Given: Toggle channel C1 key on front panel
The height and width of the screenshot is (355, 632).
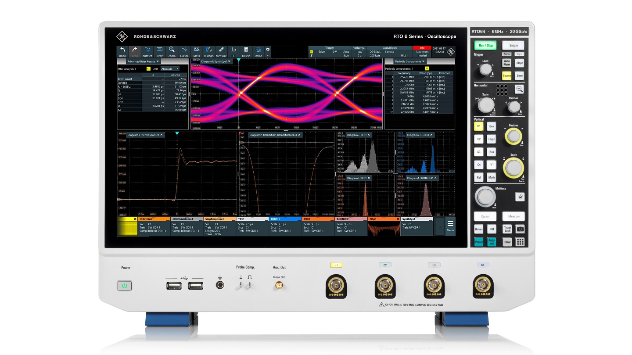Looking at the screenshot, I should pyautogui.click(x=479, y=126).
